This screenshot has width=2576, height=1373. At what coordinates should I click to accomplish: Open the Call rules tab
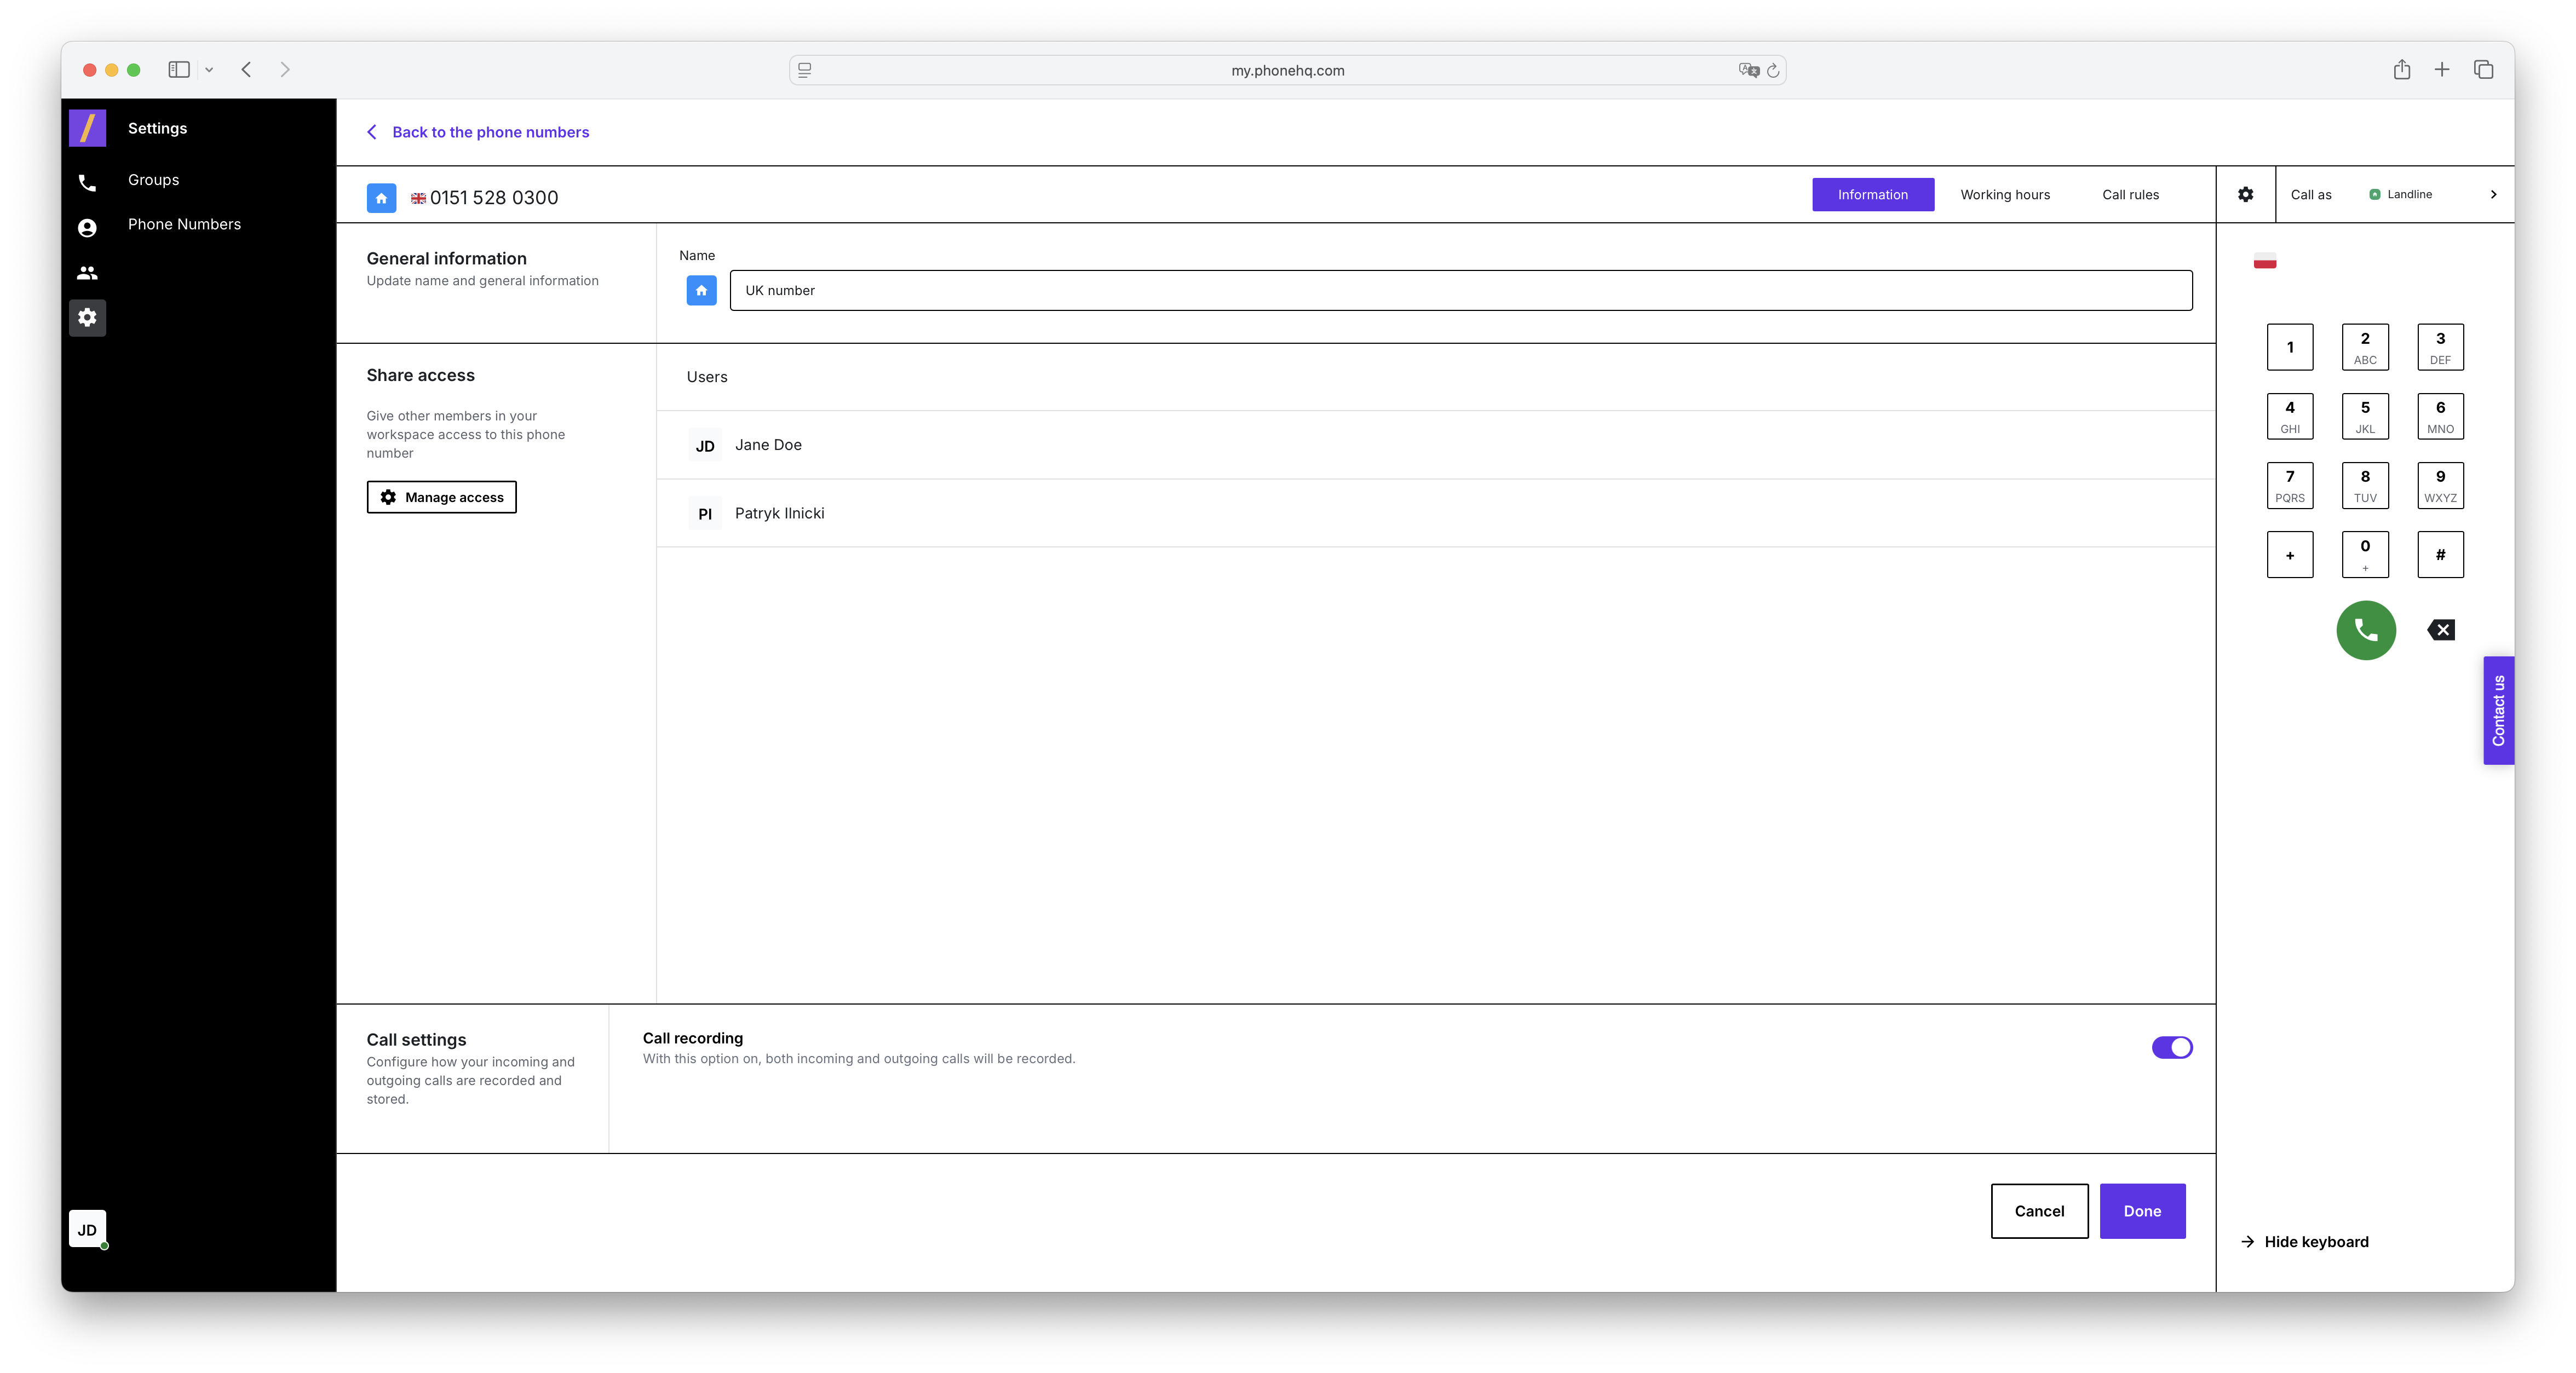pyautogui.click(x=2130, y=195)
